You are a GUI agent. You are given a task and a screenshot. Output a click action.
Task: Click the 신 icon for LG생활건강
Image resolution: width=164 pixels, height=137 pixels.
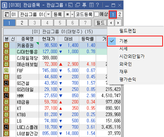[x=6, y=133]
